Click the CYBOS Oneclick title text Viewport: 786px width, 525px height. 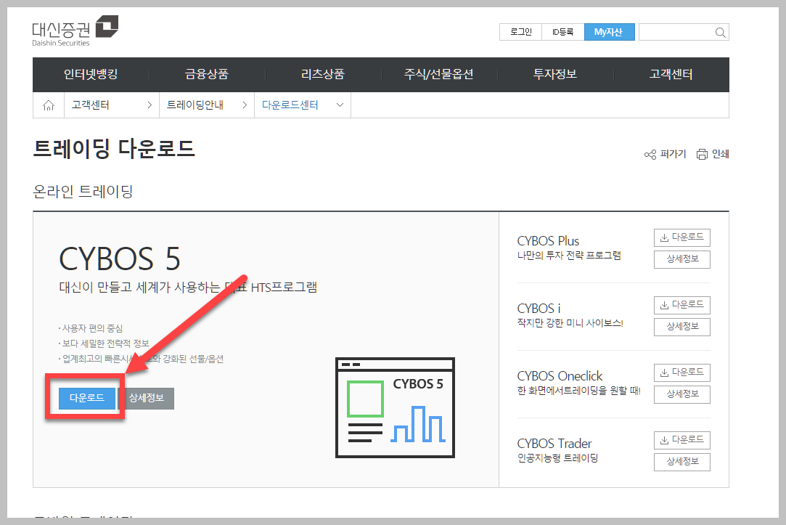click(x=560, y=376)
